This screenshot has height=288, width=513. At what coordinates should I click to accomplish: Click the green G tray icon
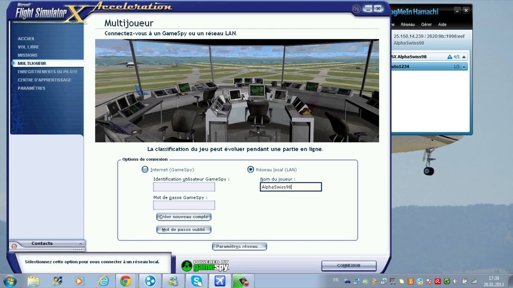447,281
